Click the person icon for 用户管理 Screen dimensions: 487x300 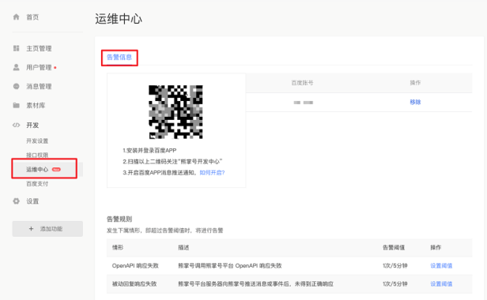tap(16, 67)
